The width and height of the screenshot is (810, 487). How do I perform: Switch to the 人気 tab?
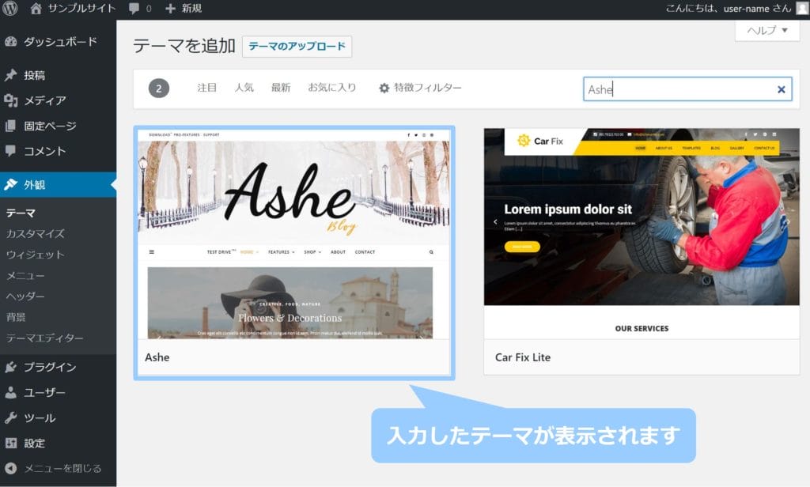[244, 88]
